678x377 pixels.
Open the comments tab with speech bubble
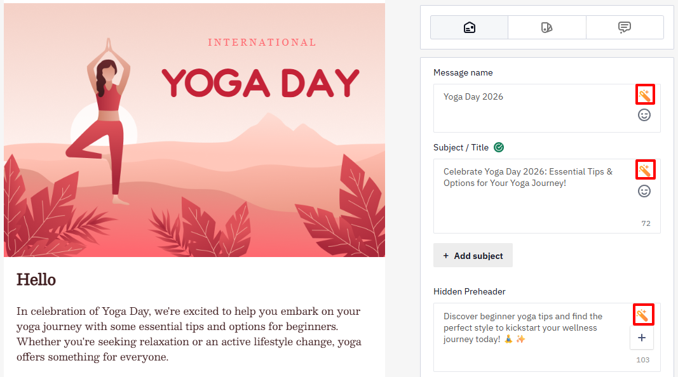[625, 28]
